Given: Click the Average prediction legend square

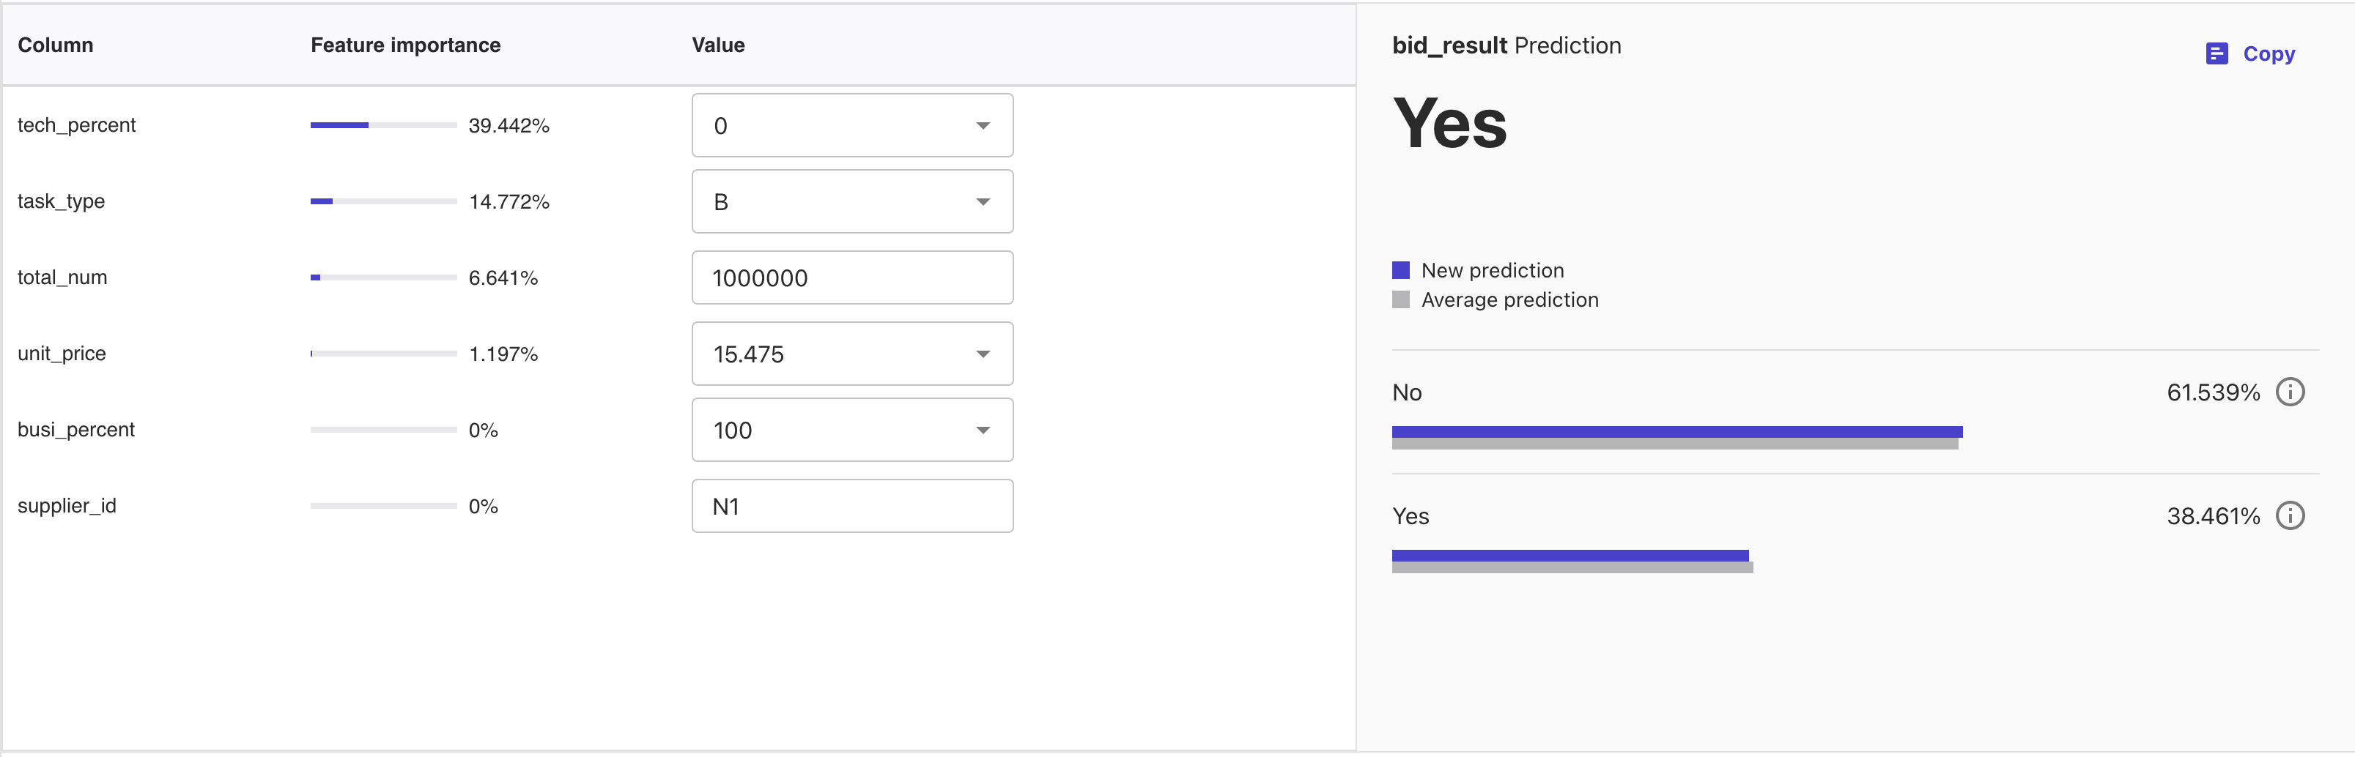Looking at the screenshot, I should tap(1400, 299).
